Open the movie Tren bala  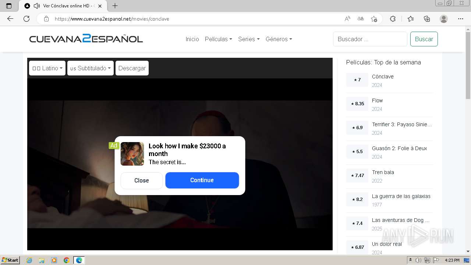point(383,172)
